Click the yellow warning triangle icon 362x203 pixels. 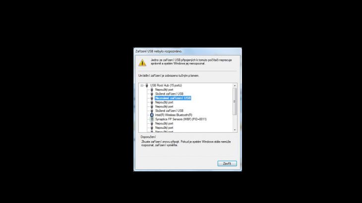(142, 63)
